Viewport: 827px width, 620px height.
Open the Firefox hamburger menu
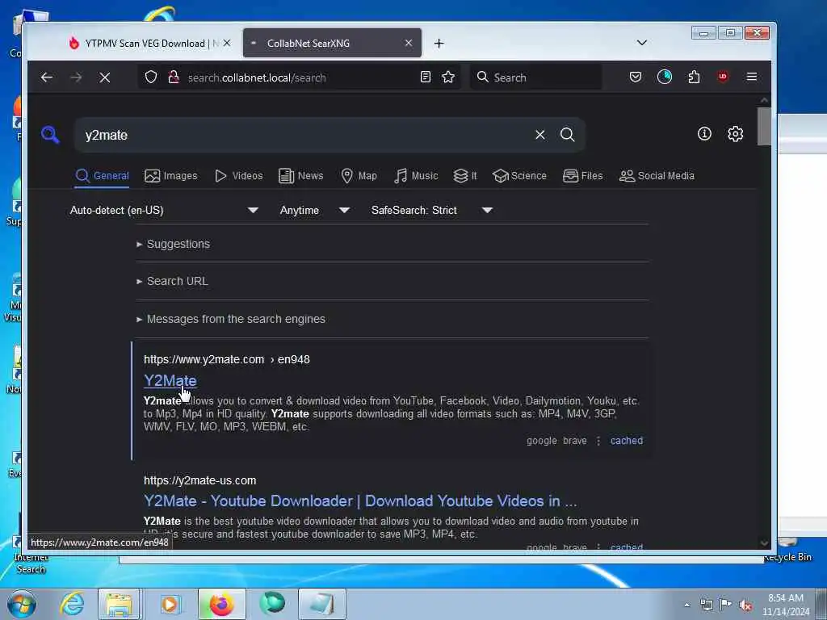[x=752, y=77]
